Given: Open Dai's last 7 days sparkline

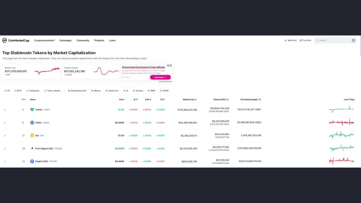Looking at the screenshot, I should point(342,135).
